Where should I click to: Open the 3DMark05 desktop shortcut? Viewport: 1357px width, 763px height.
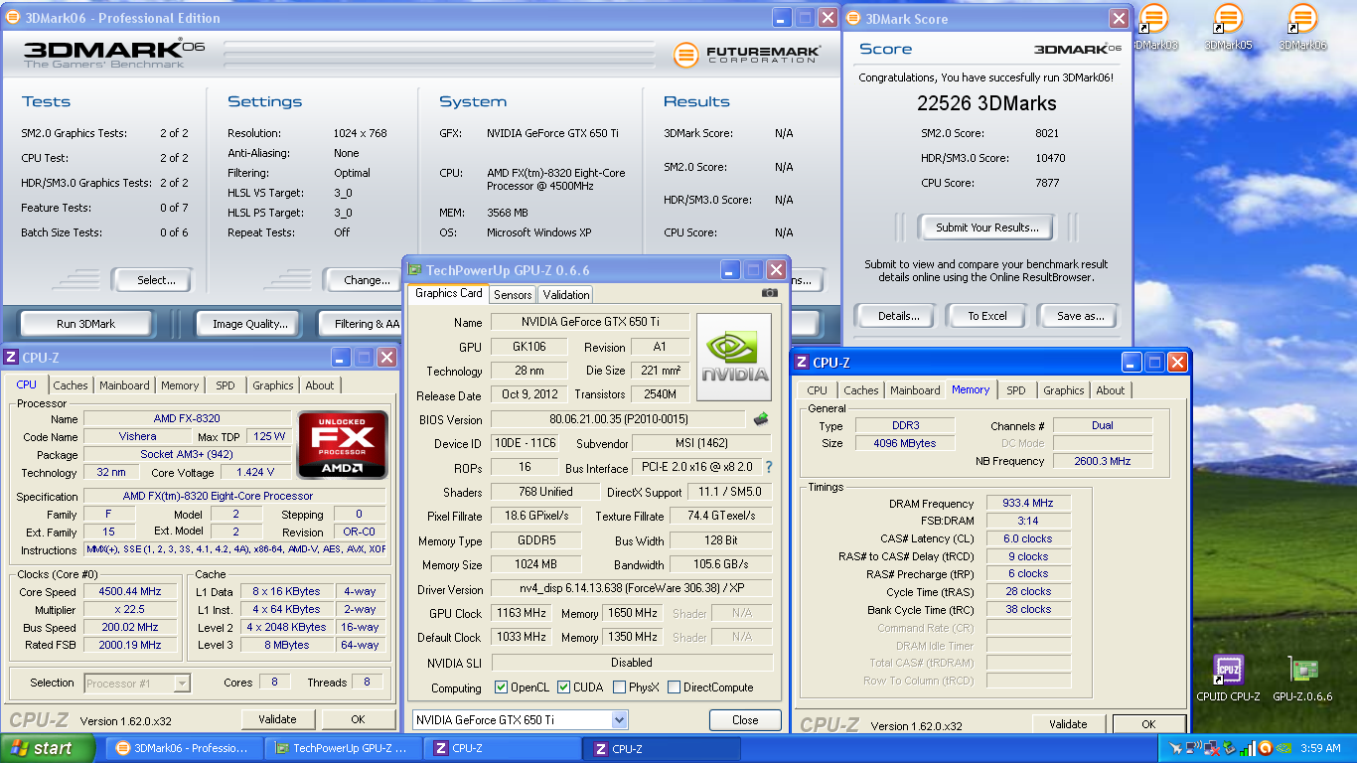pos(1228,27)
